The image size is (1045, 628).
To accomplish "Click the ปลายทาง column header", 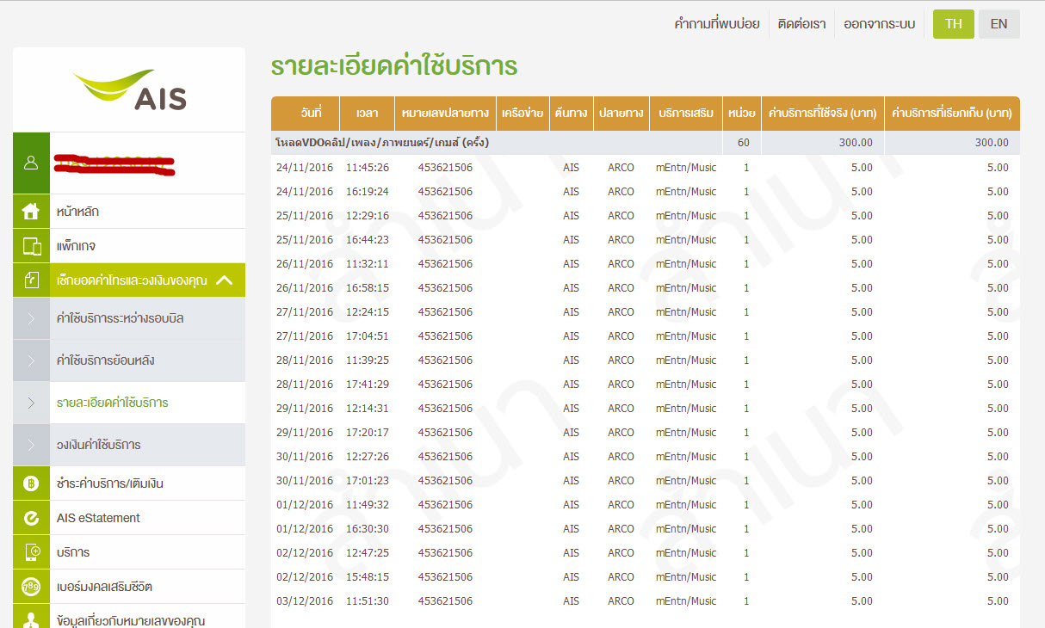I will click(621, 114).
